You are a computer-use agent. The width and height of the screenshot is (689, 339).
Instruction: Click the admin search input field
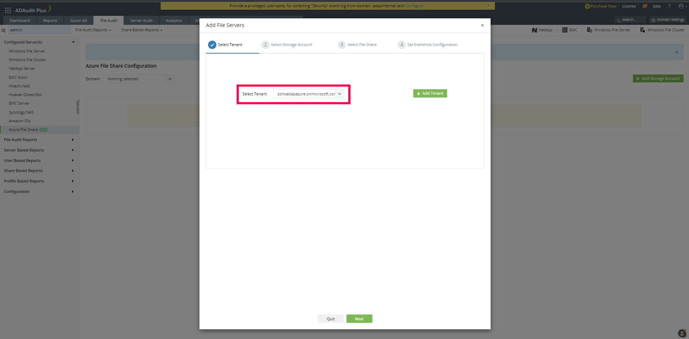(40, 30)
